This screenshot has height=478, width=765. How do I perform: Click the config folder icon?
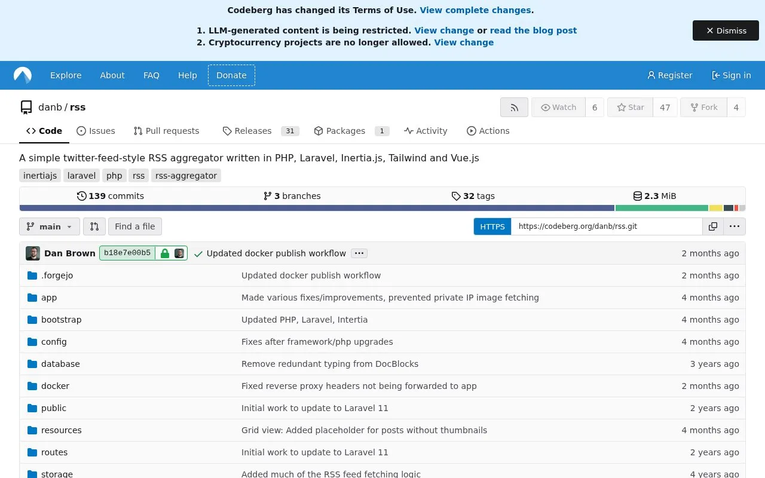pos(32,342)
